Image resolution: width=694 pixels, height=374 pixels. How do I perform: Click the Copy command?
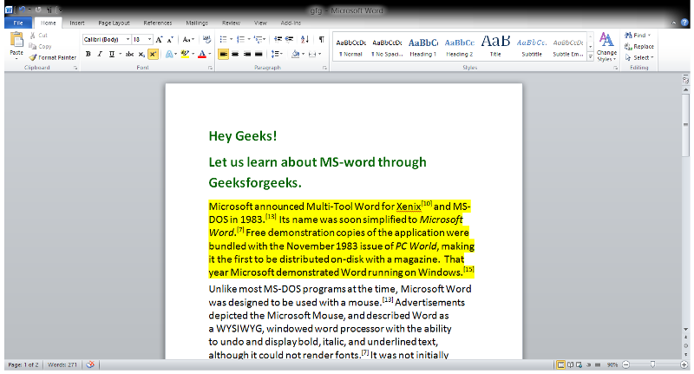[40, 47]
